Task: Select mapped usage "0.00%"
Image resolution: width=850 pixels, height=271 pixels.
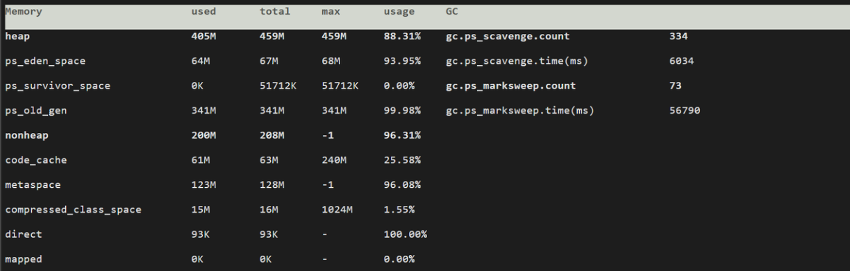Action: tap(399, 260)
